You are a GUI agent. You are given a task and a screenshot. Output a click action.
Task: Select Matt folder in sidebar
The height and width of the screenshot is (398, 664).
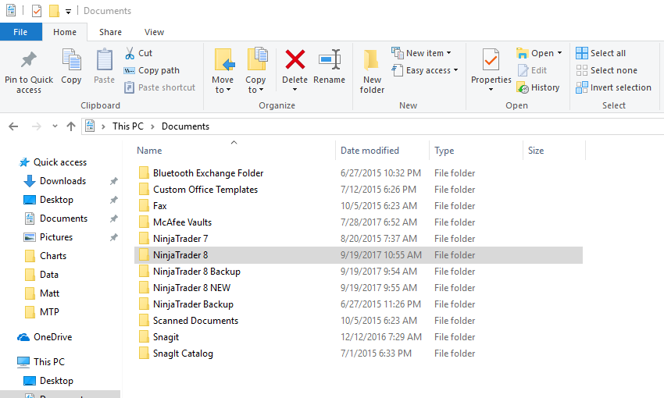pyautogui.click(x=49, y=293)
